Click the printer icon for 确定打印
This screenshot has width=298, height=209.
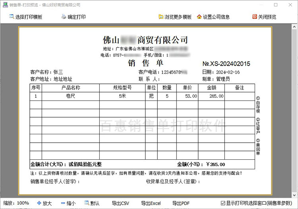64,17
